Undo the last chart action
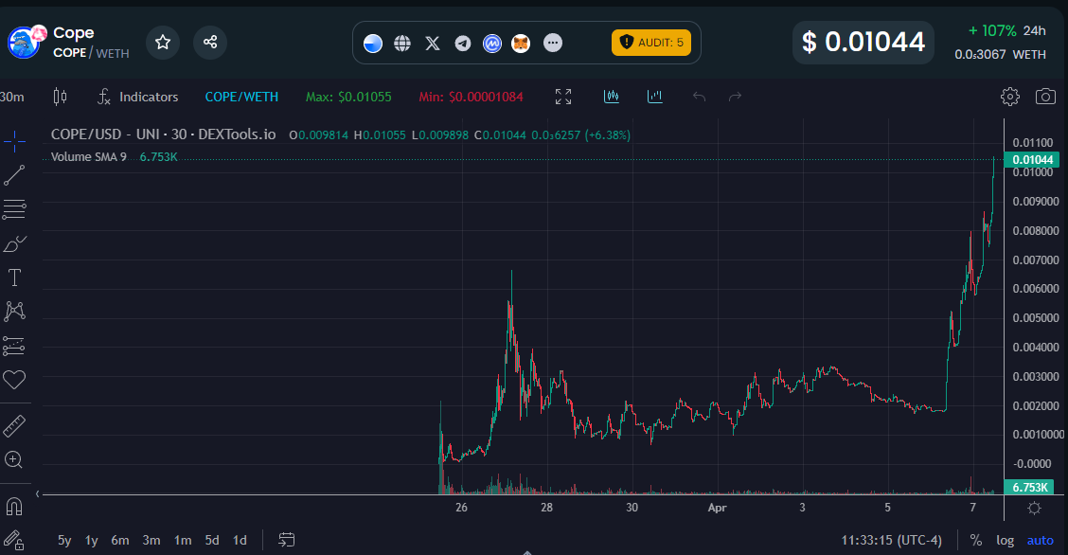The width and height of the screenshot is (1068, 555). pos(699,97)
